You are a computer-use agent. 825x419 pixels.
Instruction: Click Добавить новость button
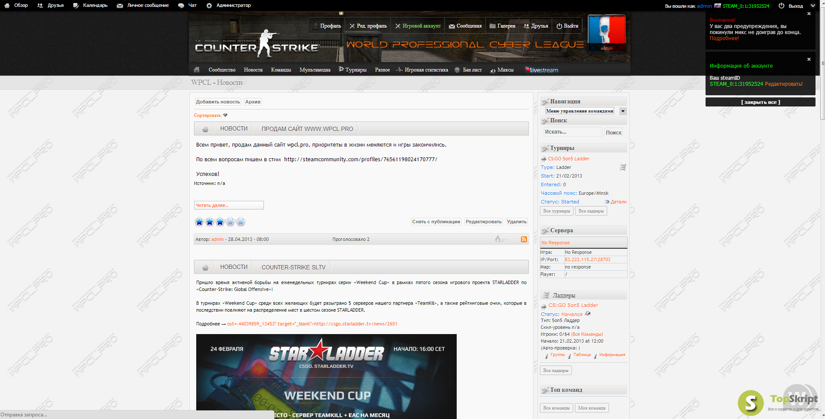[x=218, y=102]
